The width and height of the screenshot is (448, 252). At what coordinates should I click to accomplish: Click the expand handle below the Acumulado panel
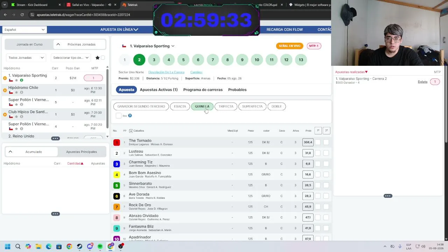(x=55, y=214)
